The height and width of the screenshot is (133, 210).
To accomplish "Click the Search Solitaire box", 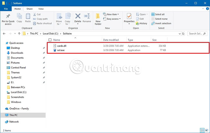I will [x=197, y=34].
